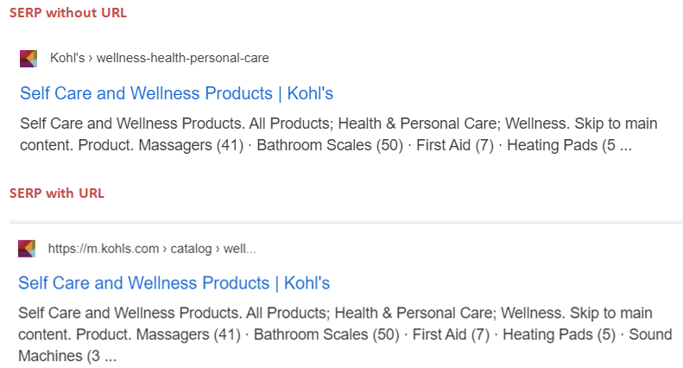Click the horizontal divider above the second result
The image size is (683, 368).
[x=346, y=223]
